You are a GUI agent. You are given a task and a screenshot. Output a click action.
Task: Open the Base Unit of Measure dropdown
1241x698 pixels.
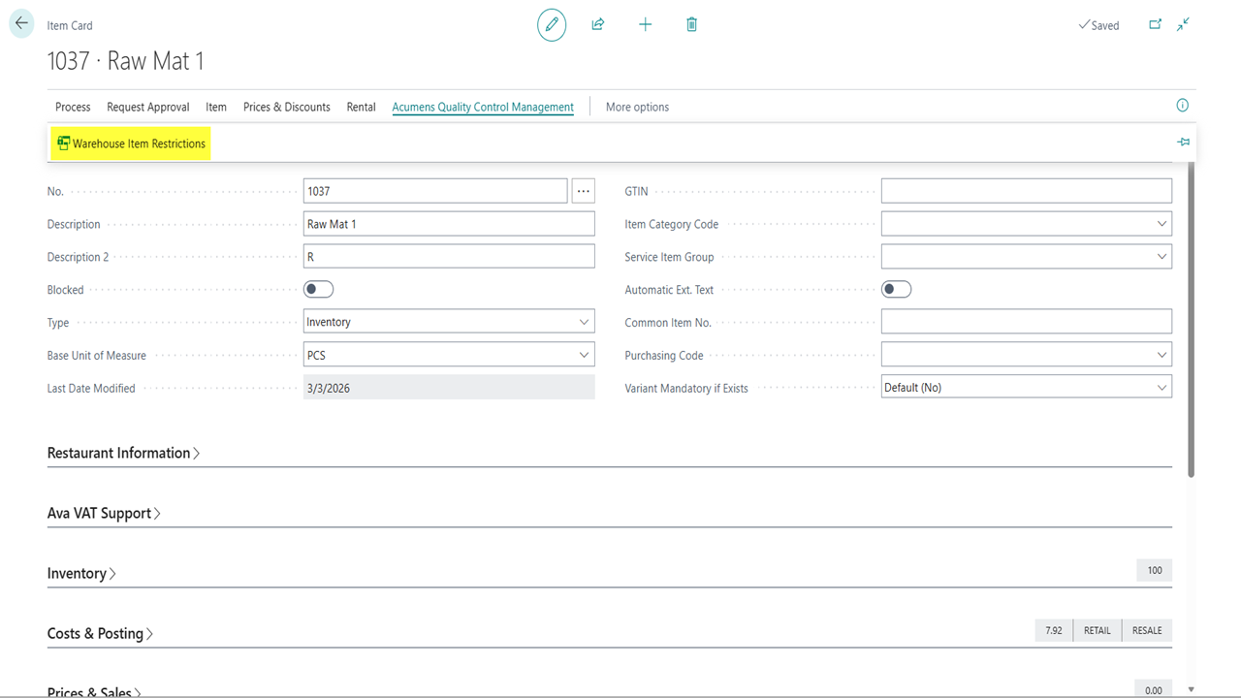point(449,355)
